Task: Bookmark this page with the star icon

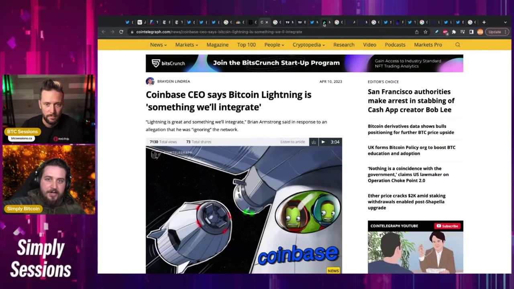Action: 425,32
